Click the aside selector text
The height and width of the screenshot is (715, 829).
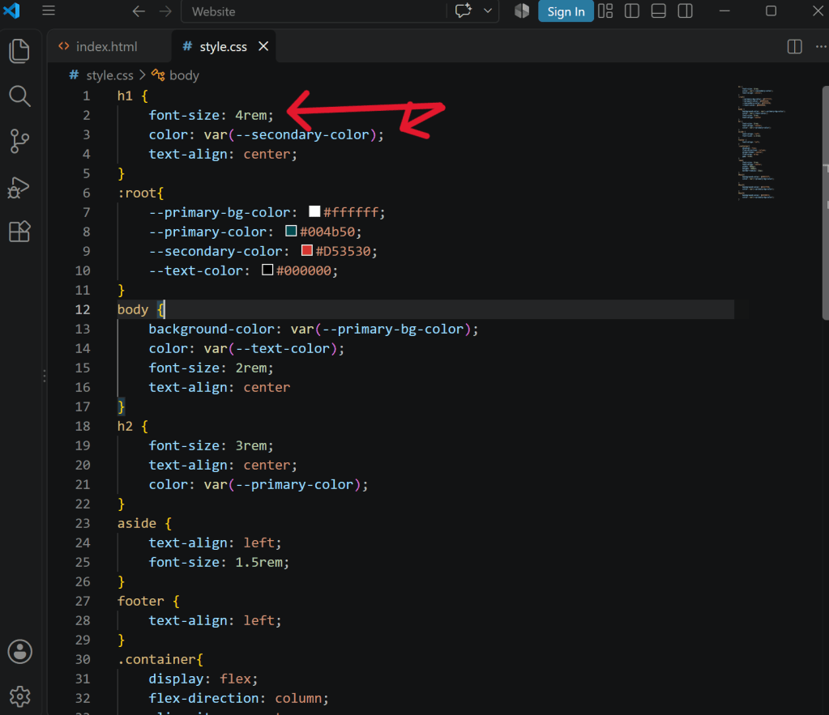point(137,523)
